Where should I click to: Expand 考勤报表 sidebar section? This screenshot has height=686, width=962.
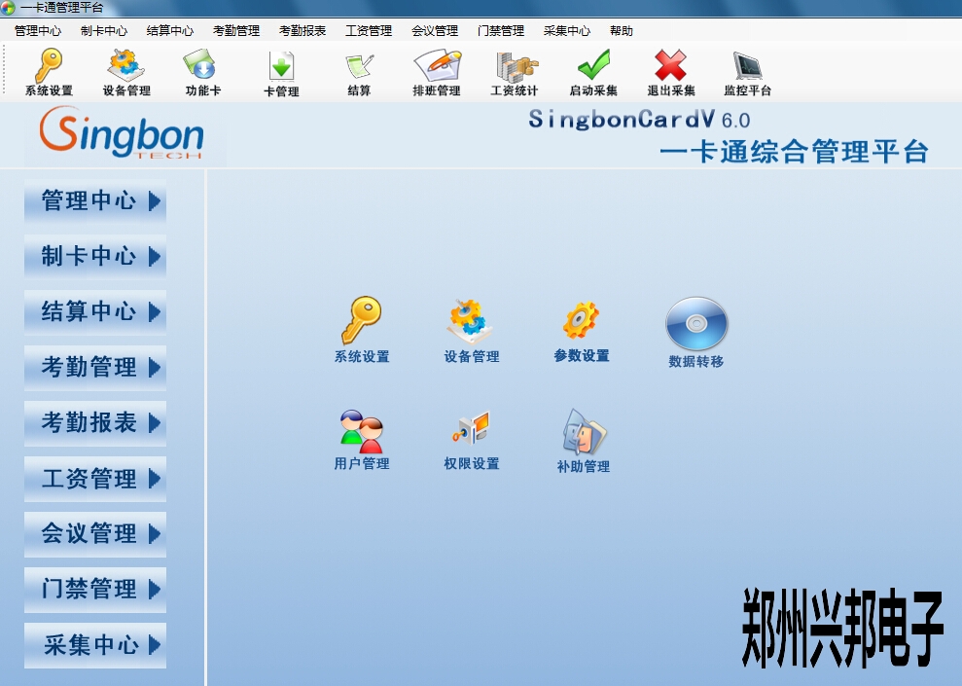pyautogui.click(x=95, y=422)
